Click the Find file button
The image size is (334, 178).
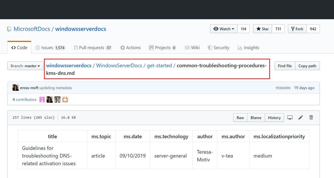click(285, 66)
